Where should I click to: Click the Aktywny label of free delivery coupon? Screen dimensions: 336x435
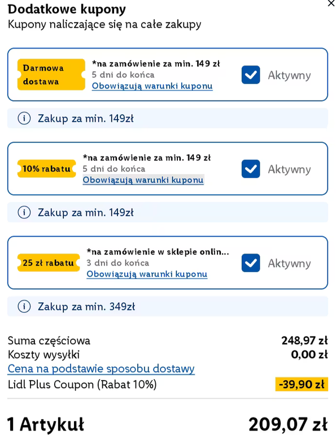coord(289,75)
